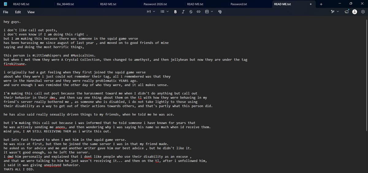The image size is (368, 173).
Task: Click the megaphone what's new icon
Action: (347, 12)
